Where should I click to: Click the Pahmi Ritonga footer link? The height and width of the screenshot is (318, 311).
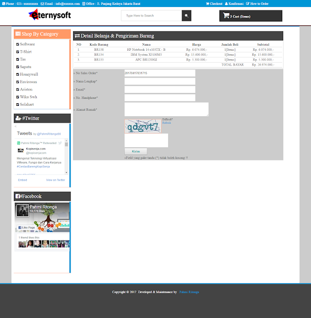click(x=189, y=292)
